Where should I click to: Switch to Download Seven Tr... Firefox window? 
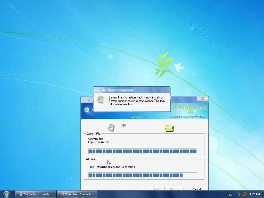[77, 194]
